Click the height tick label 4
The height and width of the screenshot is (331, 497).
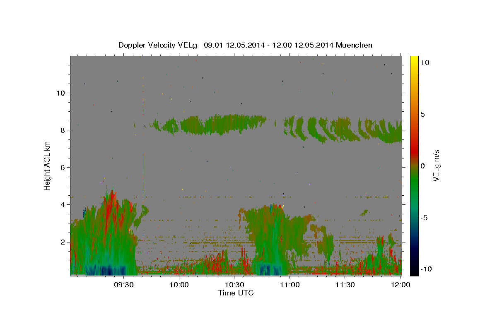tap(63, 204)
